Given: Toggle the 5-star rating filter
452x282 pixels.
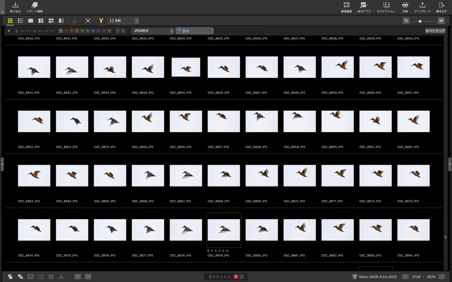Looking at the screenshot, I should (52, 31).
